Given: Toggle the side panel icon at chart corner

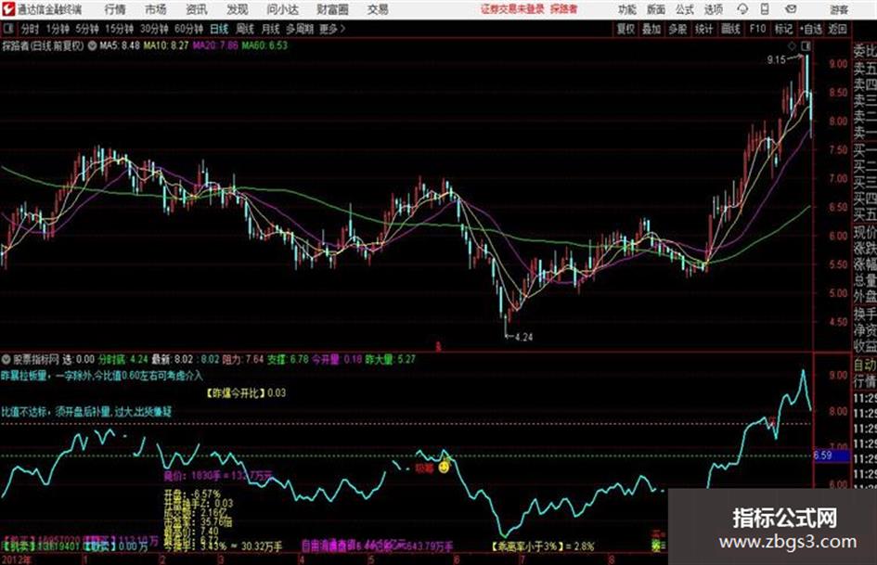Looking at the screenshot, I should [806, 45].
